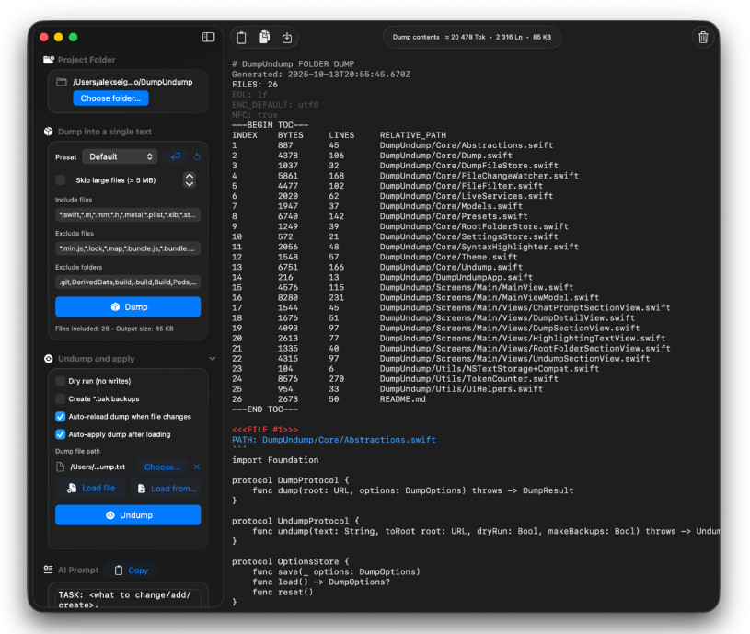Click the 'README.md' TOC row
The width and height of the screenshot is (750, 634).
click(x=402, y=399)
